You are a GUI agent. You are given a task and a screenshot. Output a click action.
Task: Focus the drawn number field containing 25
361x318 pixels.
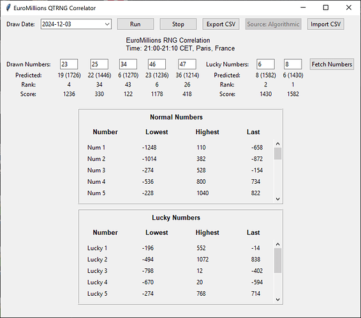coord(99,64)
